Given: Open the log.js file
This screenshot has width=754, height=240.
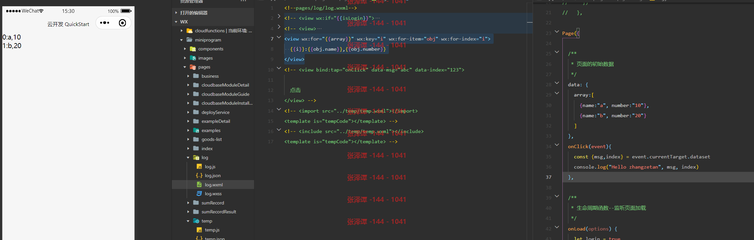Looking at the screenshot, I should pyautogui.click(x=210, y=167).
